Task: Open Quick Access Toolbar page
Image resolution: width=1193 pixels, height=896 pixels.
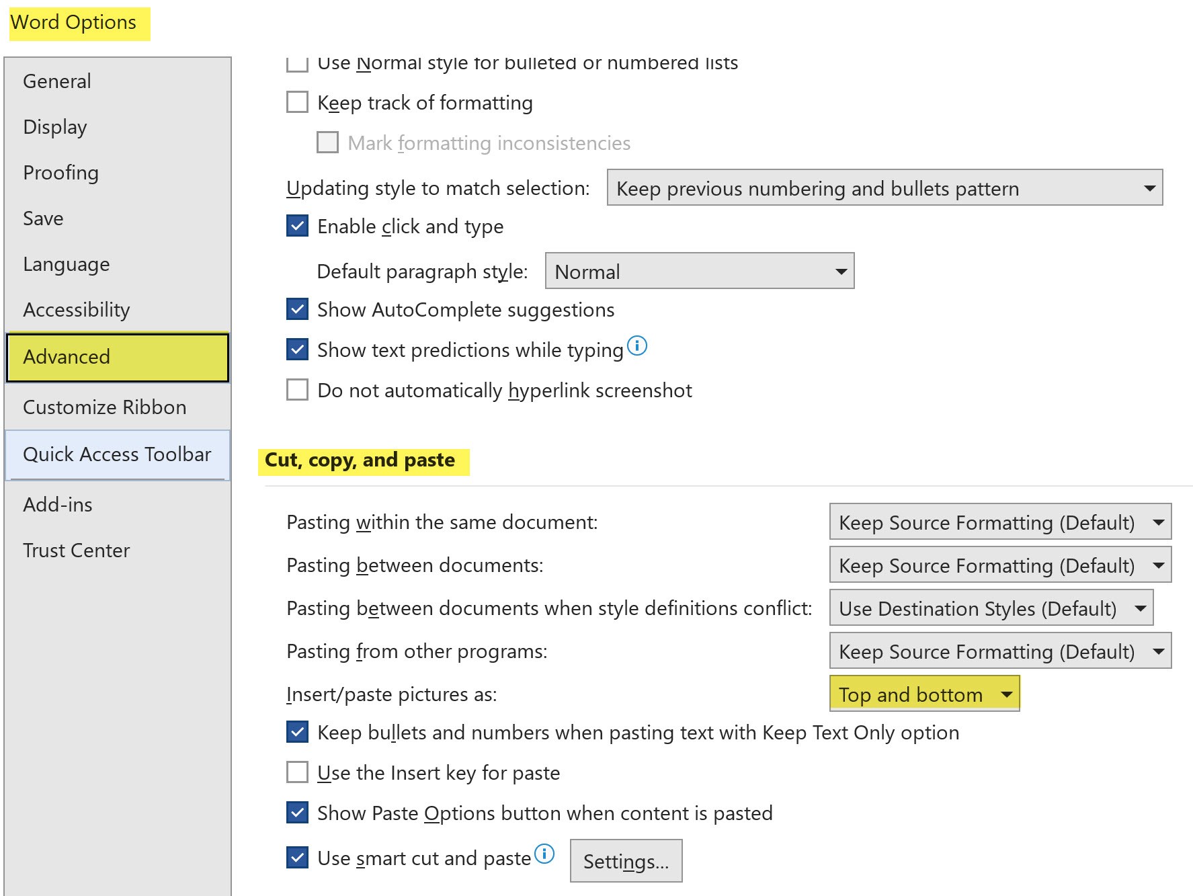Action: click(x=118, y=454)
